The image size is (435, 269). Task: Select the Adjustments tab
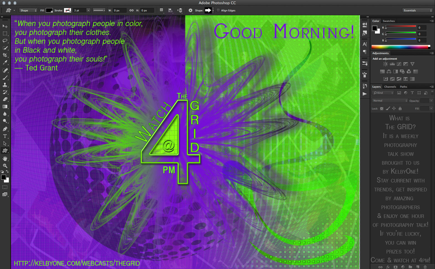380,53
